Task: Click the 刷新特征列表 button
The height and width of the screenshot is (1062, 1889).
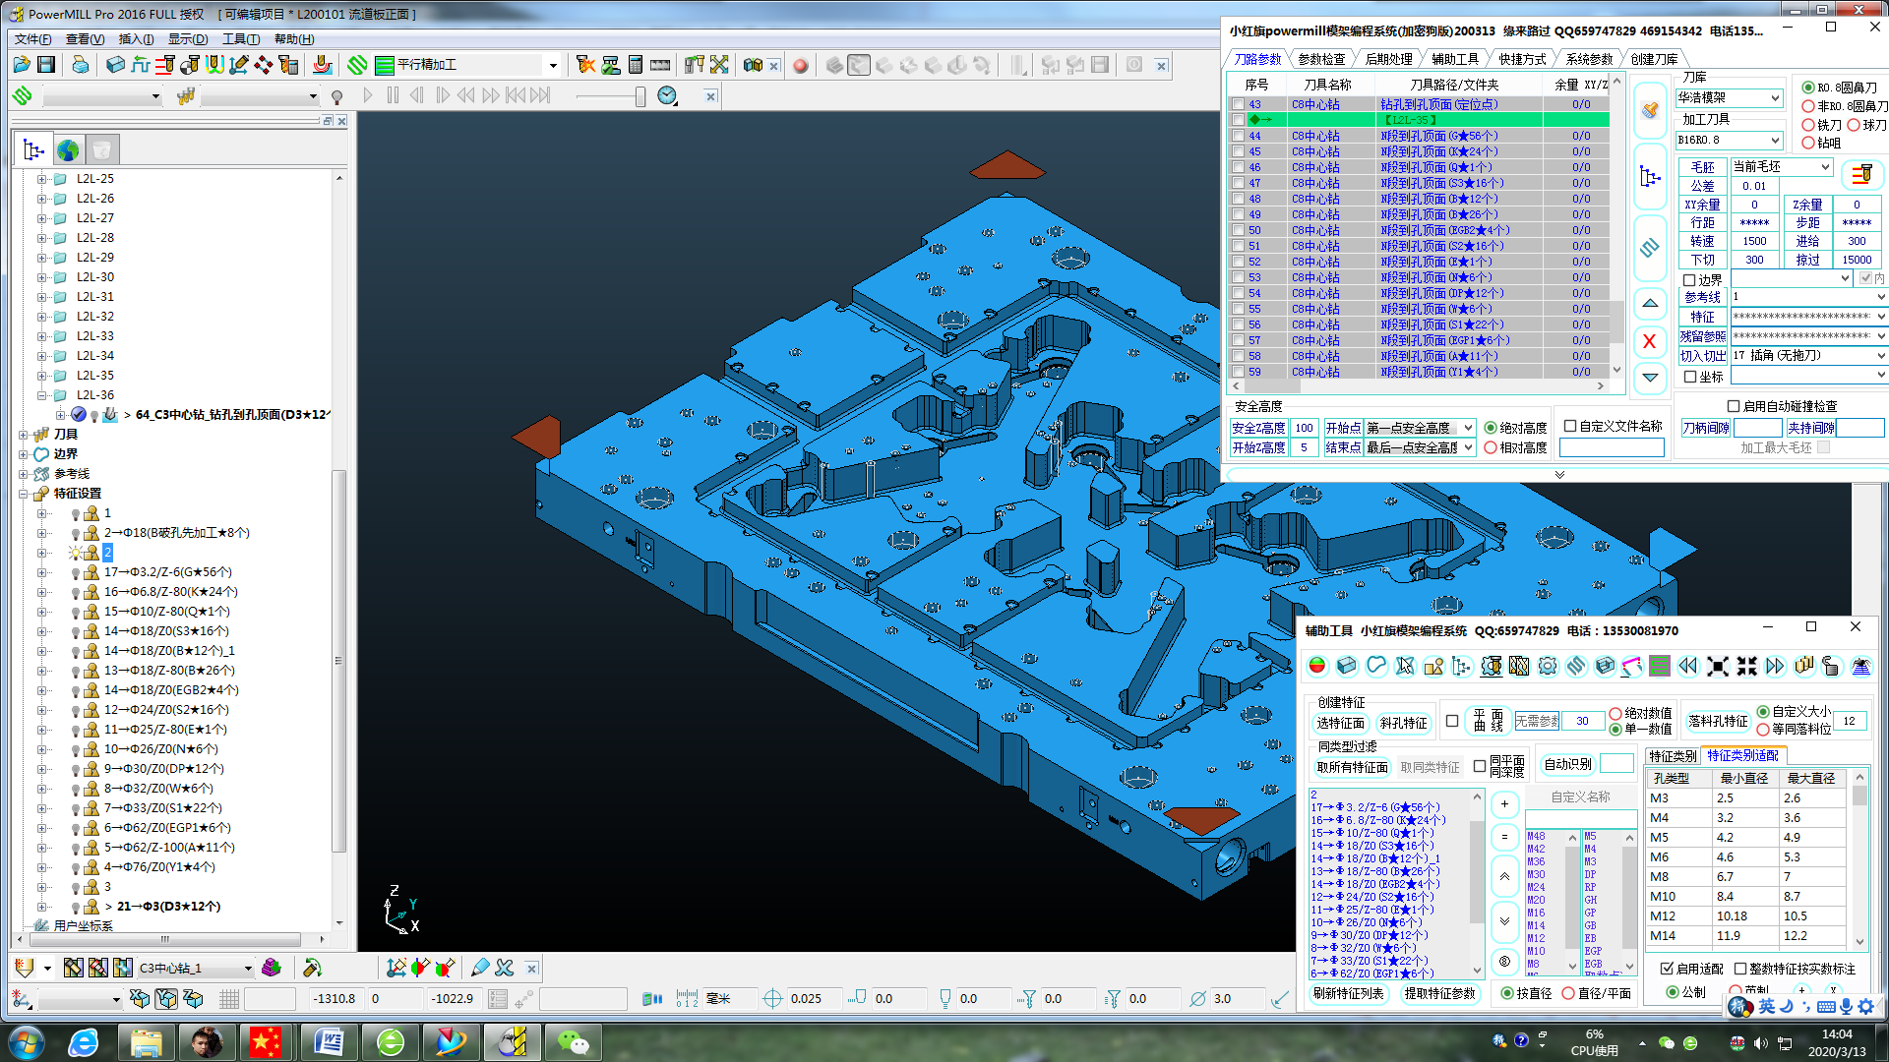Action: pyautogui.click(x=1349, y=993)
